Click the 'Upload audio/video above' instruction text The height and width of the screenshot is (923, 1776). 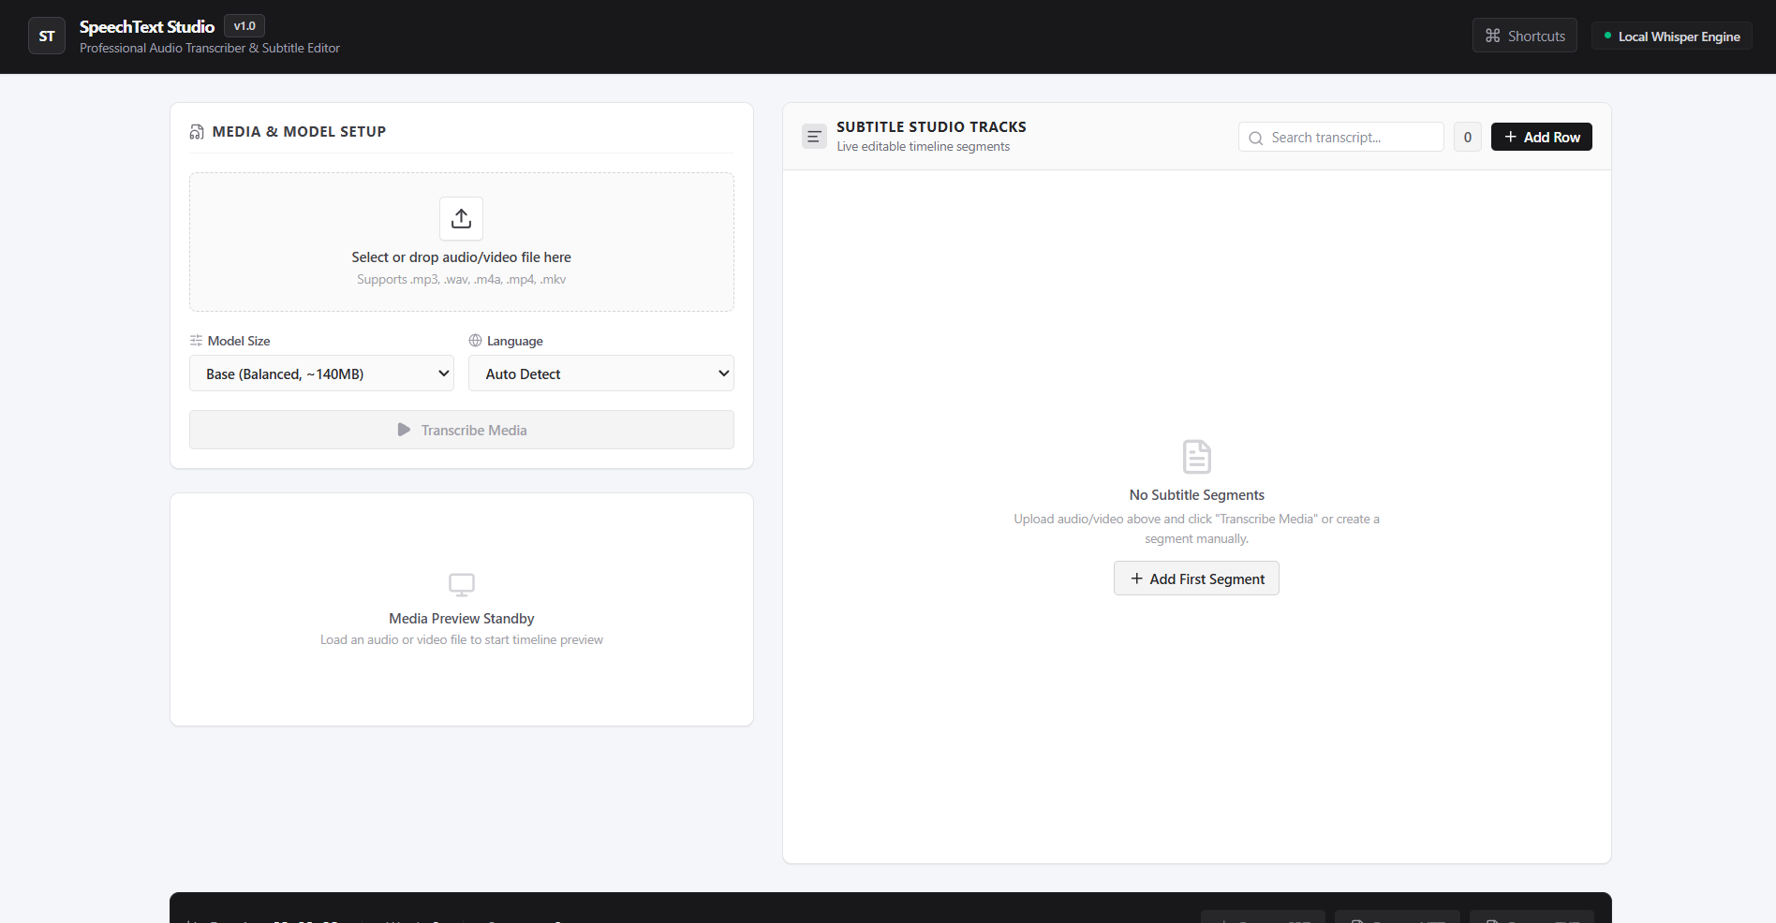1197,529
